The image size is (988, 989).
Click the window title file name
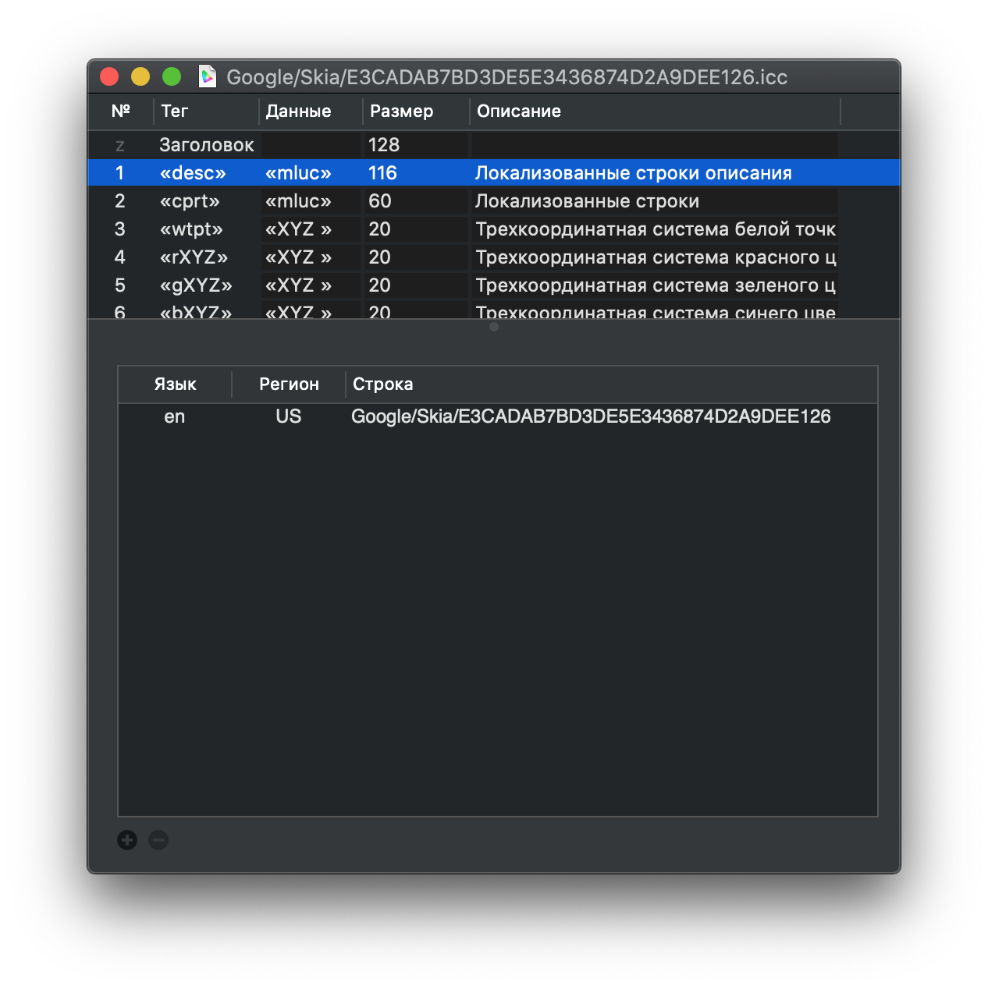[507, 77]
